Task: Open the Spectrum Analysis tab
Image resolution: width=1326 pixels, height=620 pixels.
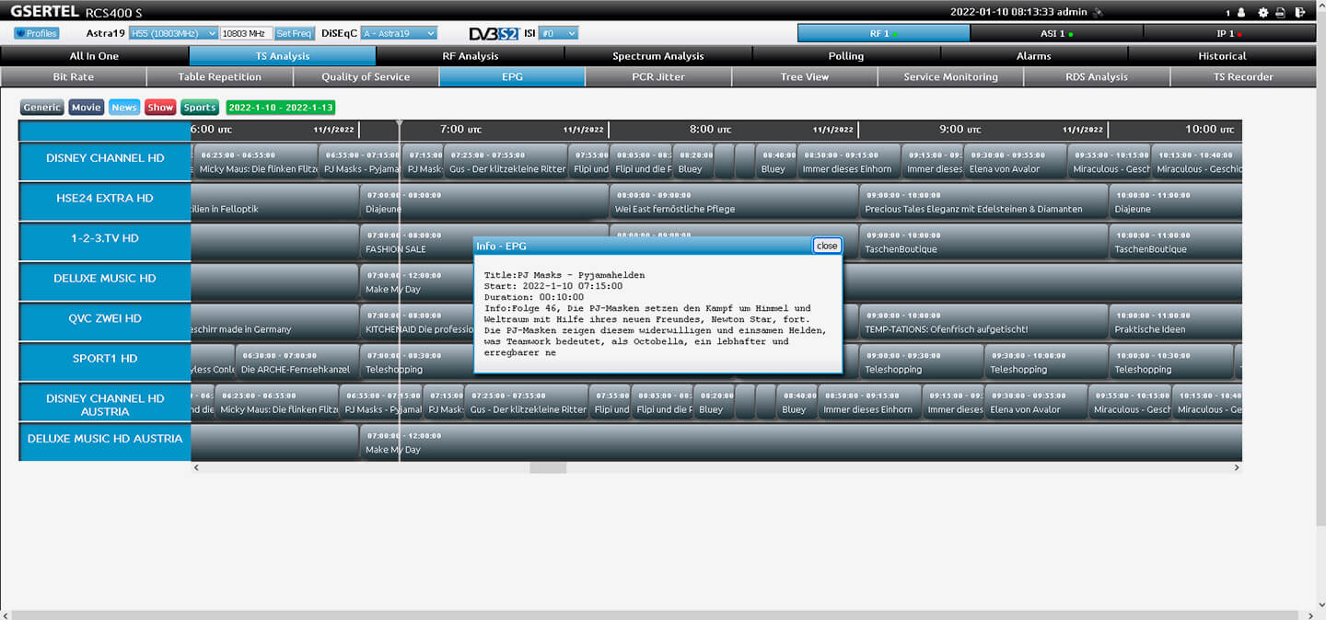Action: click(x=658, y=56)
